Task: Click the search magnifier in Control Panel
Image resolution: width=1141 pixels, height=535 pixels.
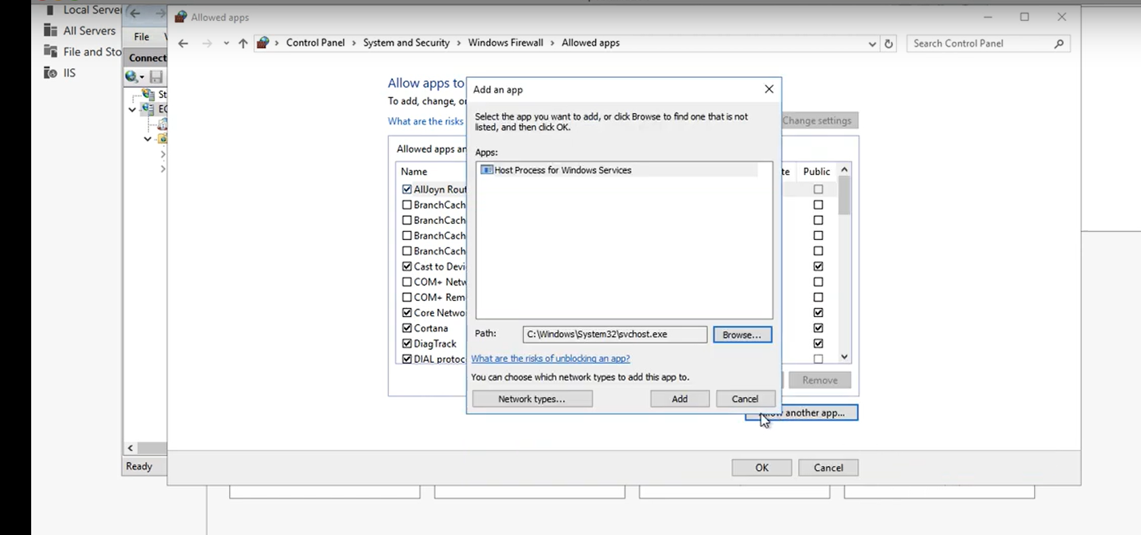Action: tap(1059, 43)
